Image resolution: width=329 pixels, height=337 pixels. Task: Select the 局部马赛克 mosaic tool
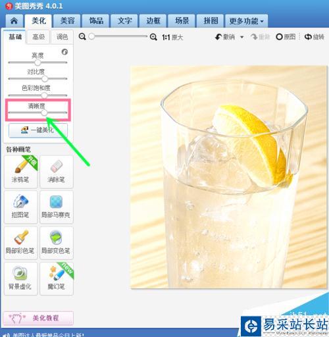(57, 207)
